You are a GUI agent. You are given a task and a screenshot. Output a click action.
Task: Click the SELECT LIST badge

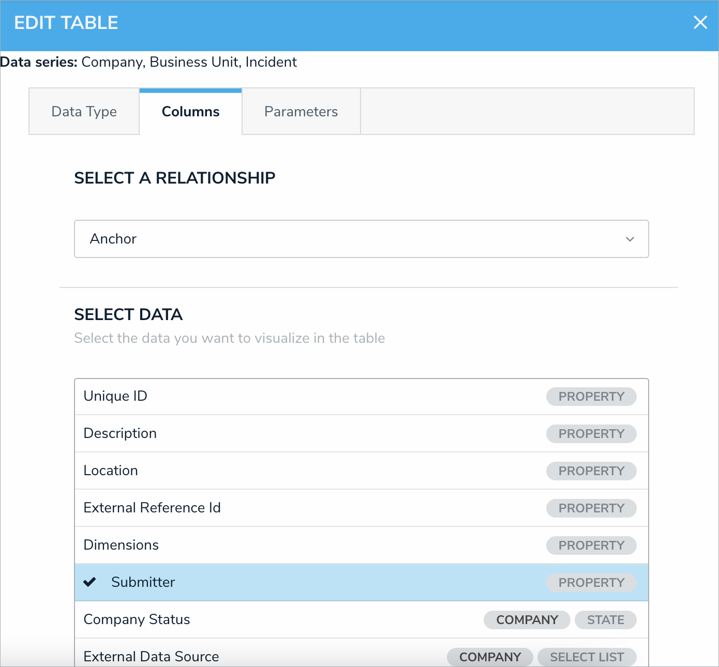(x=587, y=657)
